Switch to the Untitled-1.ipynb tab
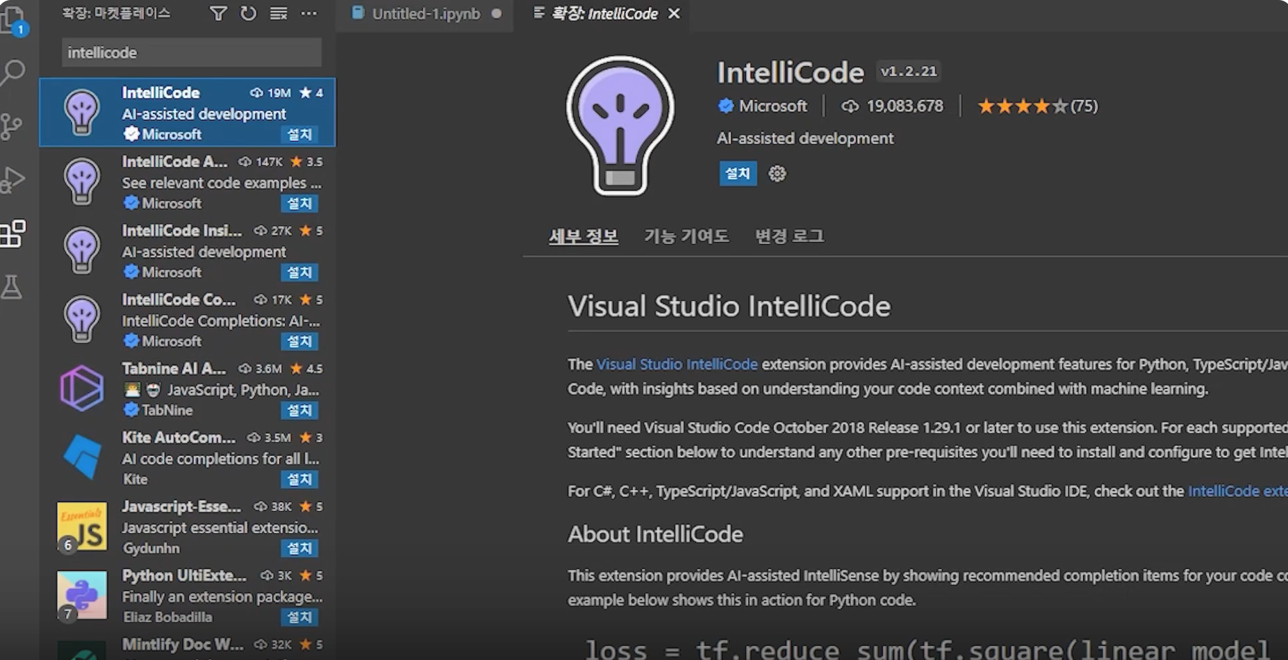 pyautogui.click(x=424, y=14)
